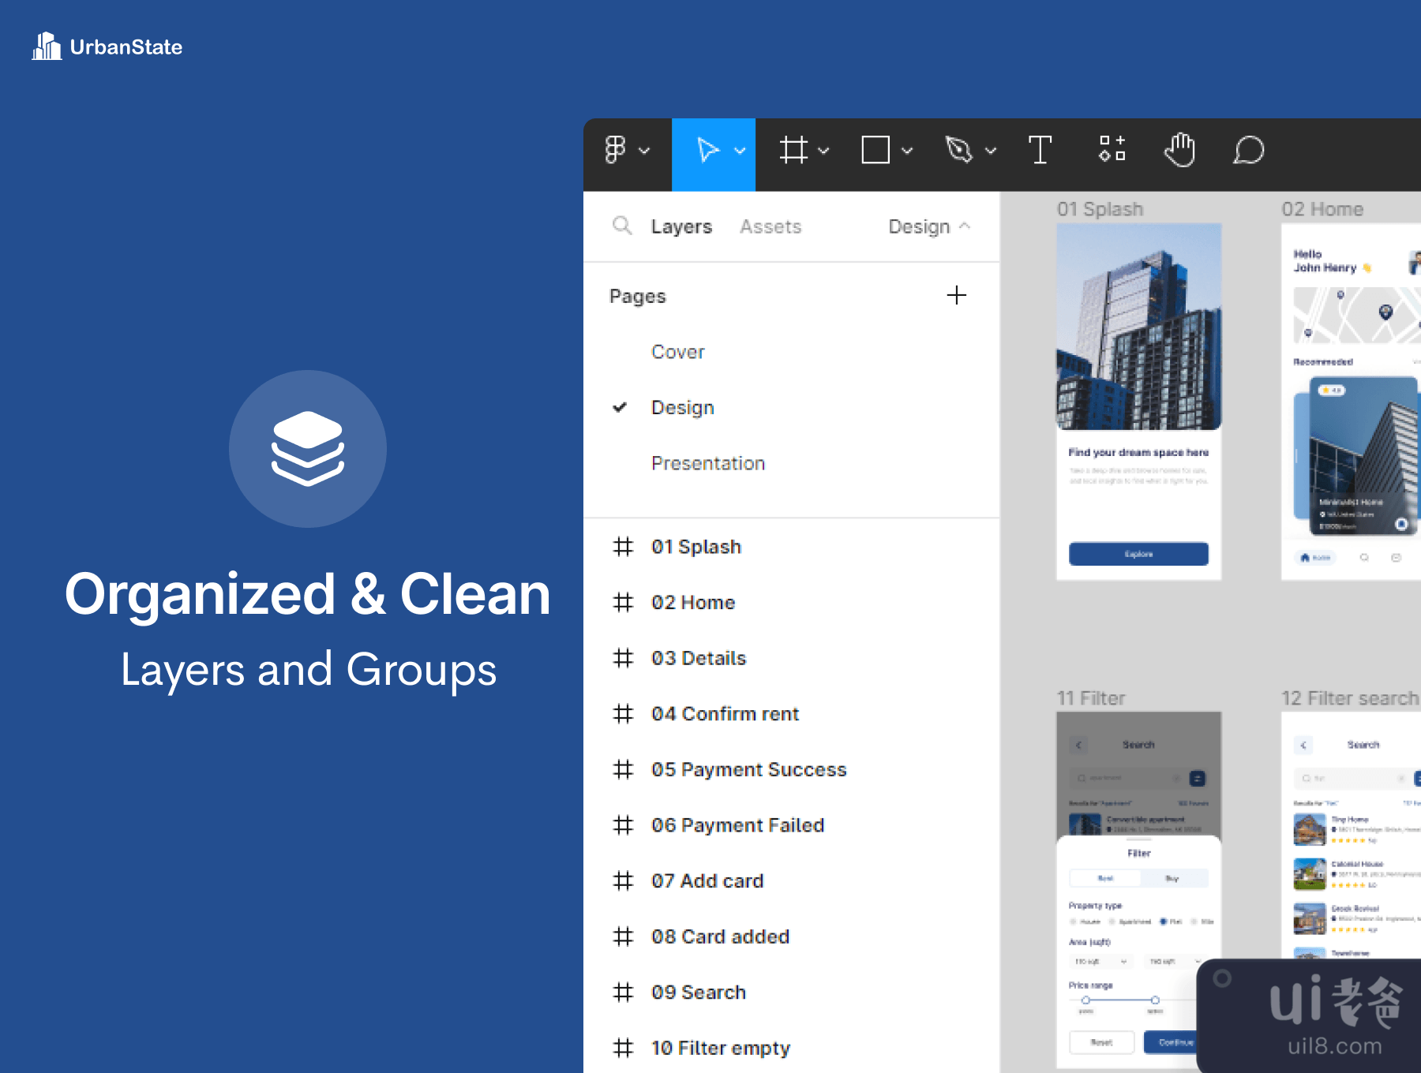
Task: Open the Figma main menu icon
Action: 616,150
